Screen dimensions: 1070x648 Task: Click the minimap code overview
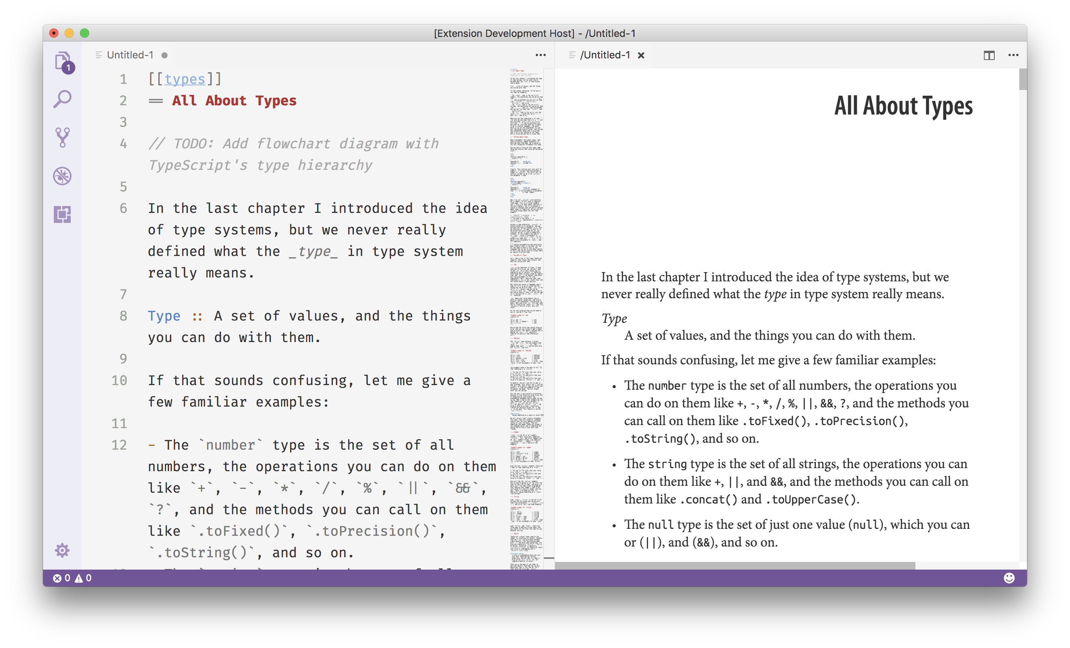point(526,304)
